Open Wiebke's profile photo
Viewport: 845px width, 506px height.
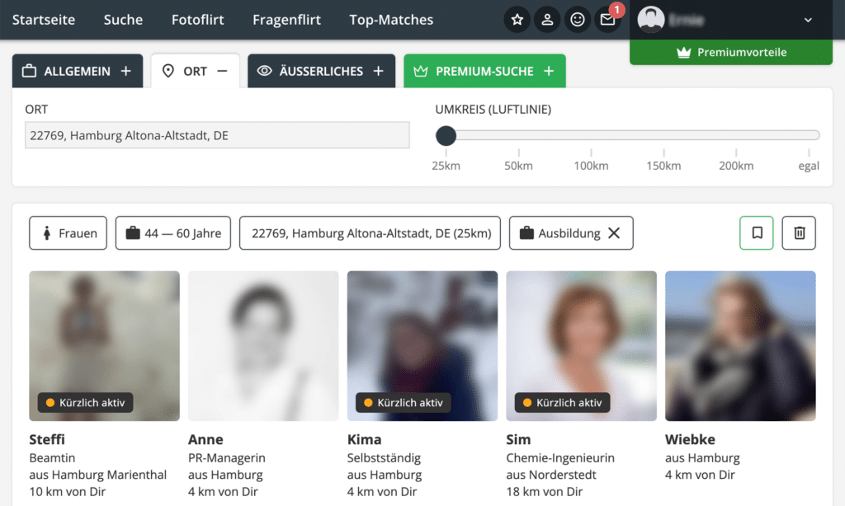[x=739, y=345]
